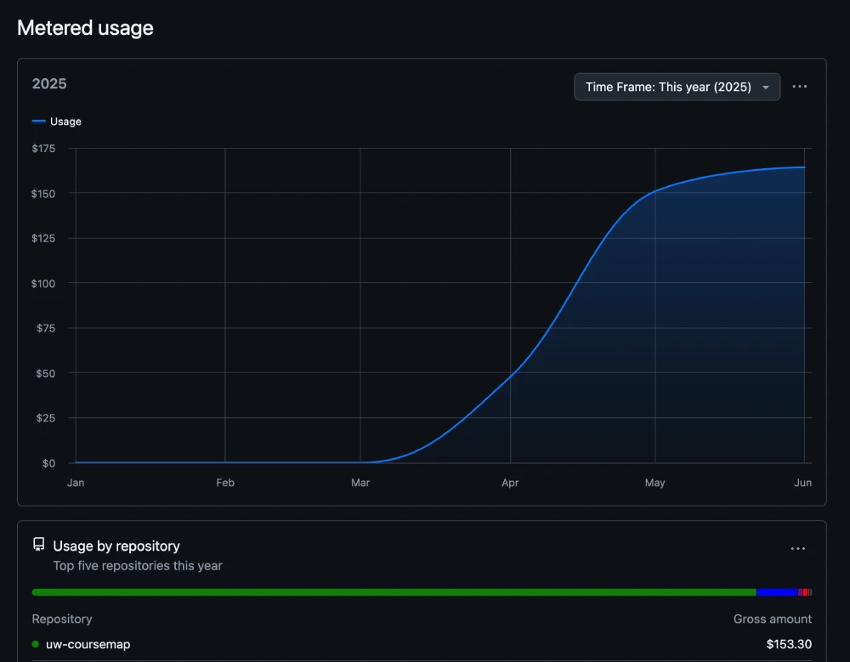Click the Jan label on x-axis
The height and width of the screenshot is (662, 850).
(x=76, y=483)
